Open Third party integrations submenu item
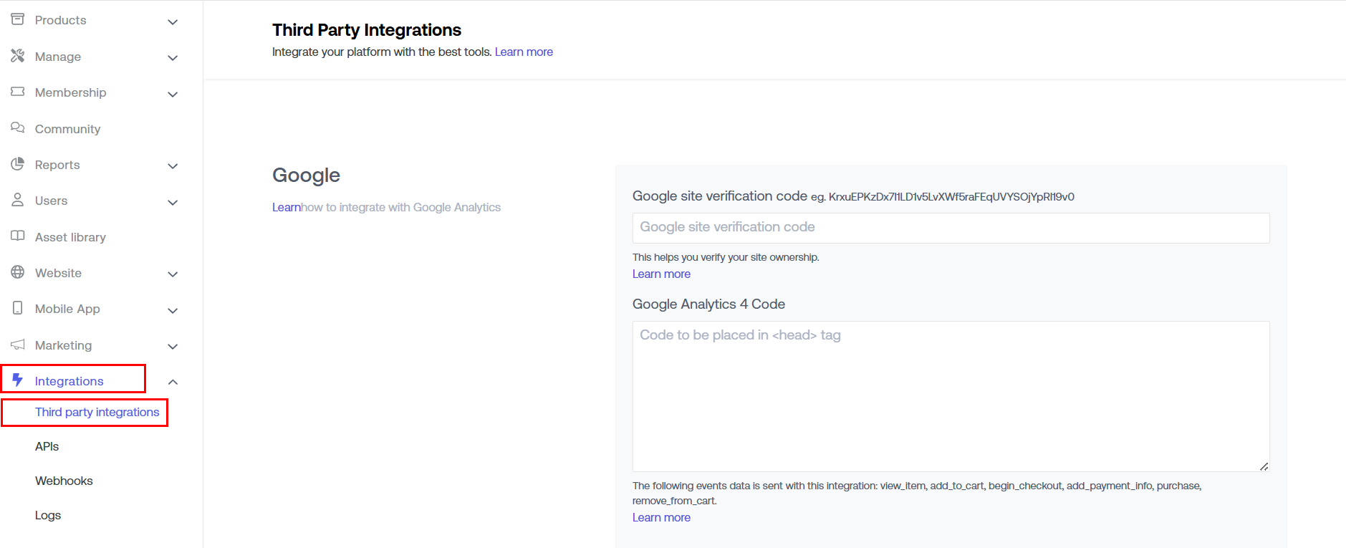 click(97, 412)
